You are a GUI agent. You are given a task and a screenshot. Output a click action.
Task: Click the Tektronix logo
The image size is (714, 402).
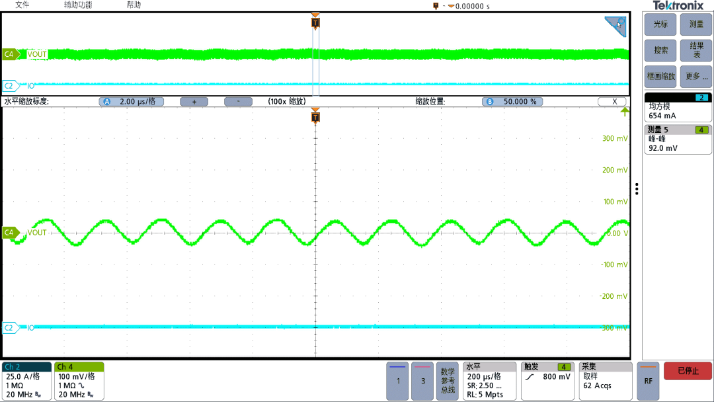coord(678,5)
